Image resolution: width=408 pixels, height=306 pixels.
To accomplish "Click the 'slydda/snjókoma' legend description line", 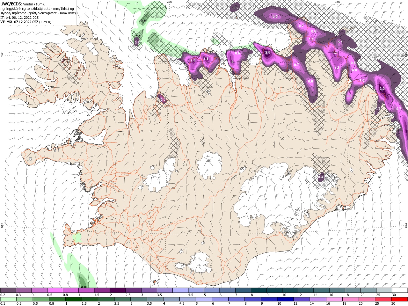I will (x=38, y=13).
